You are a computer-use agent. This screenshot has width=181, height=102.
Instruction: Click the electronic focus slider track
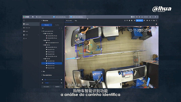52,83
